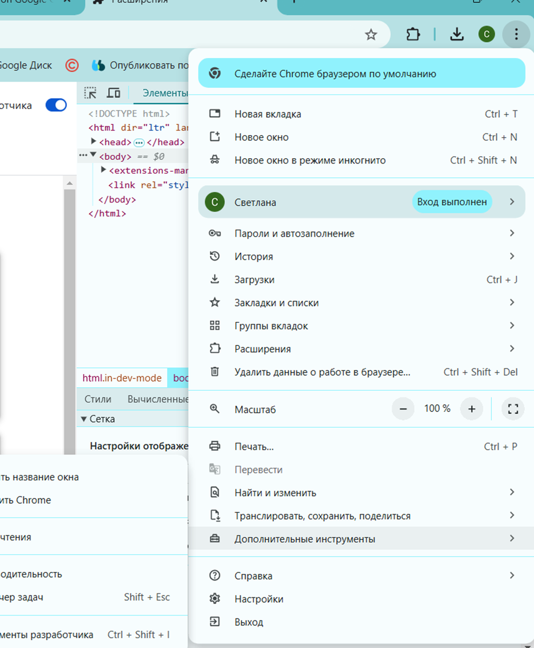Expand the head element triangle in DevTools
The image size is (534, 648).
pyautogui.click(x=94, y=142)
